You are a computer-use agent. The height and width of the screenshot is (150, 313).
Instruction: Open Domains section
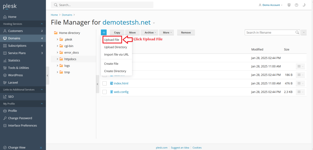click(x=23, y=38)
